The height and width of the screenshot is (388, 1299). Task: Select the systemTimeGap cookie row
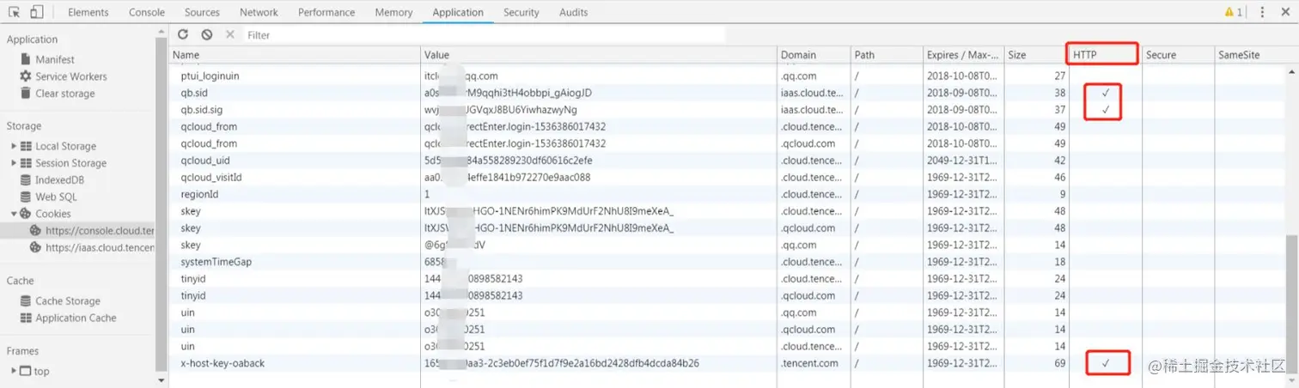pos(727,262)
